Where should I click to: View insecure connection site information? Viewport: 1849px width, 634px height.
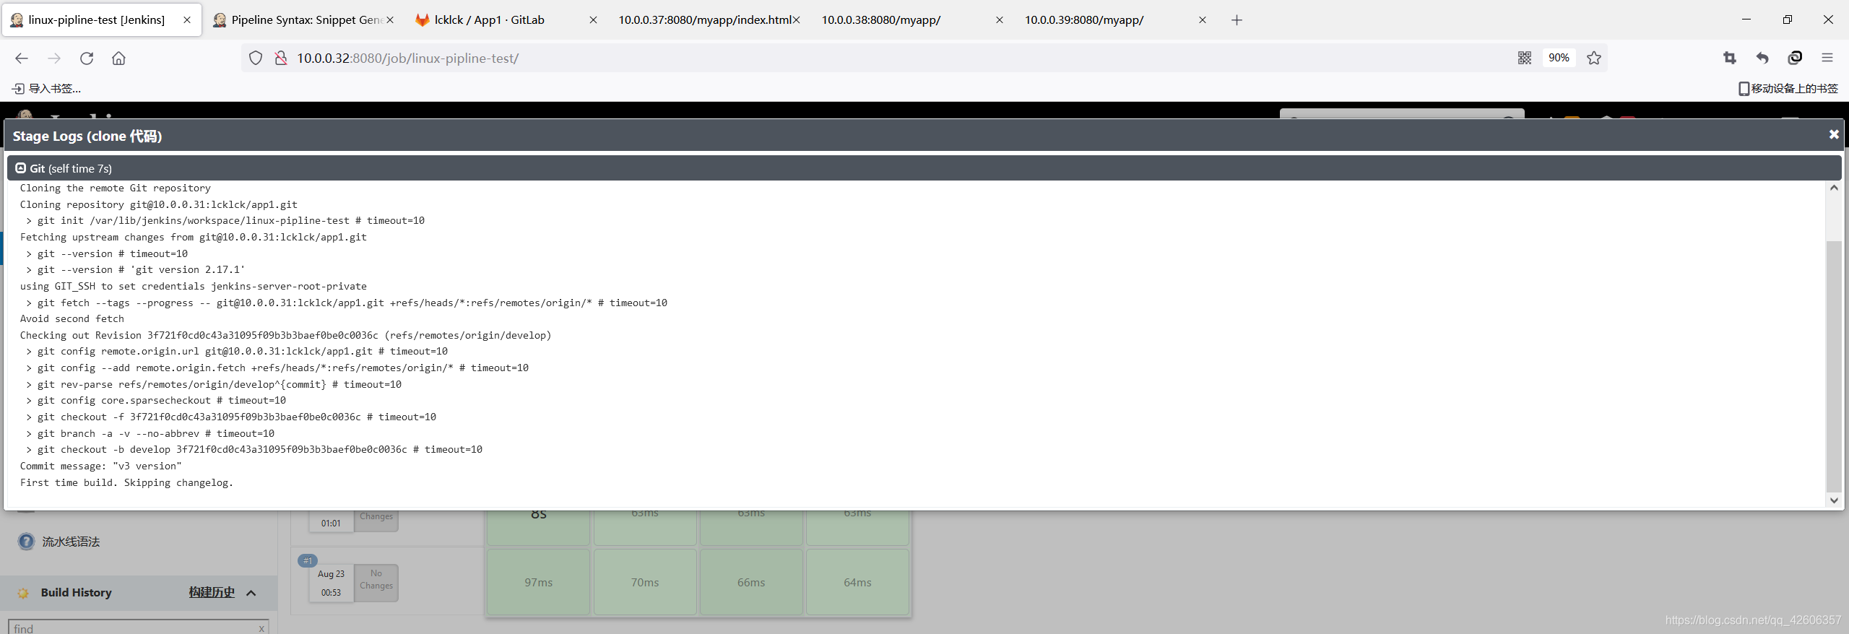pyautogui.click(x=281, y=58)
